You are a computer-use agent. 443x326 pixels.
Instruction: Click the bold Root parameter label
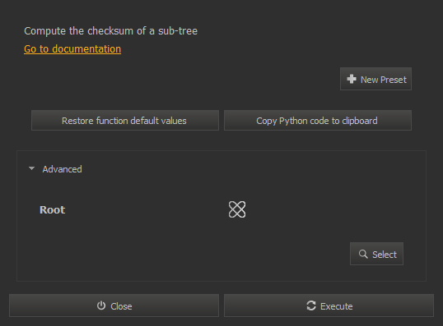pos(53,210)
